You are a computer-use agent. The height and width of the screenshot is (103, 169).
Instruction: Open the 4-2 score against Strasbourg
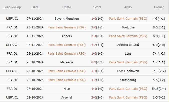94,80
